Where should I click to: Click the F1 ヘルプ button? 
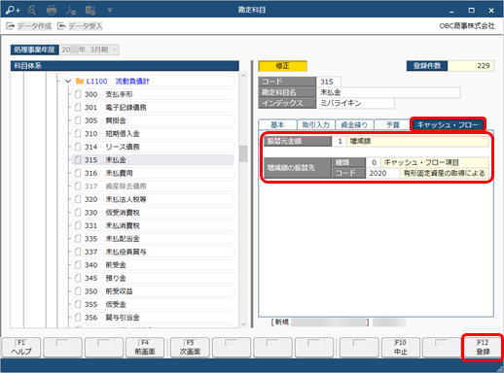click(x=21, y=348)
